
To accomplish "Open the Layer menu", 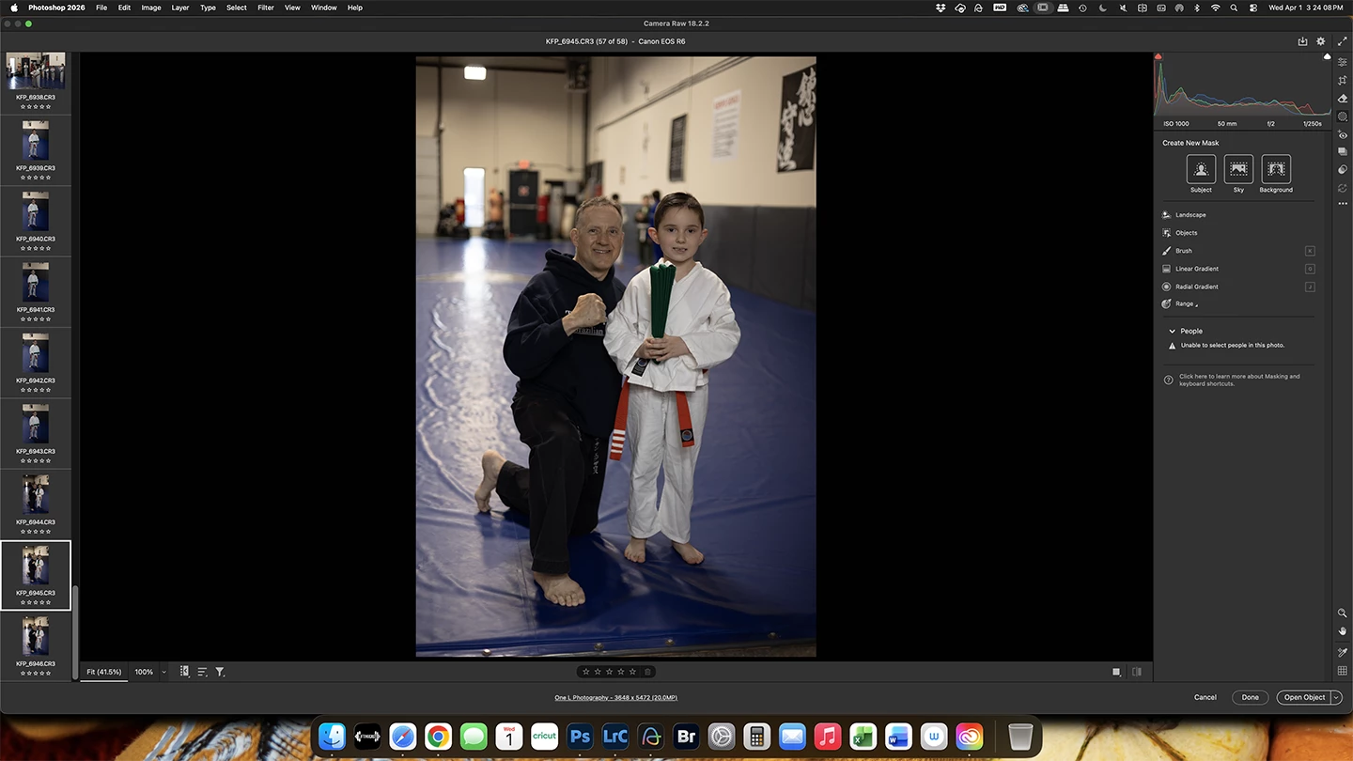I will 180,8.
